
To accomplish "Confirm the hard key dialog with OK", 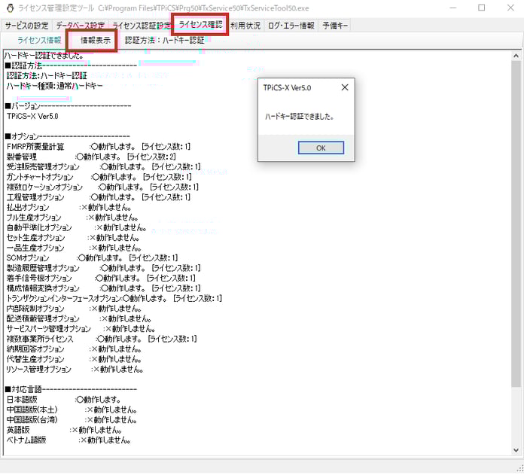I will 321,148.
